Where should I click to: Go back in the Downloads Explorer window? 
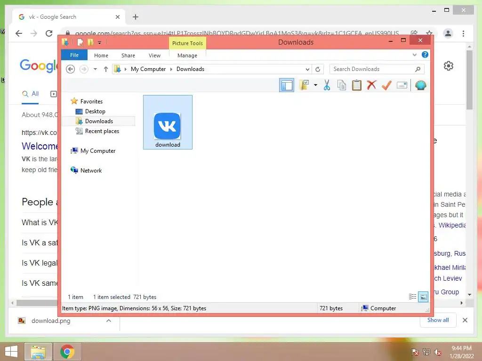click(71, 69)
